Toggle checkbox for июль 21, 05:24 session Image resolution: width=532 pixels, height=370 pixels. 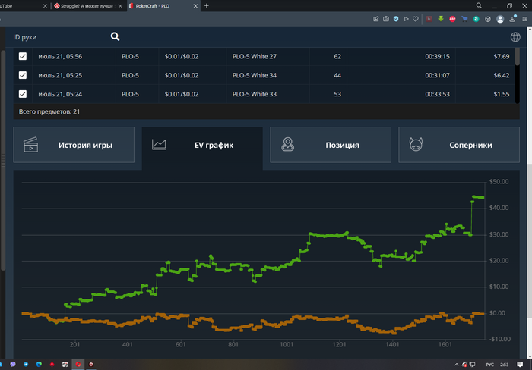click(x=23, y=94)
